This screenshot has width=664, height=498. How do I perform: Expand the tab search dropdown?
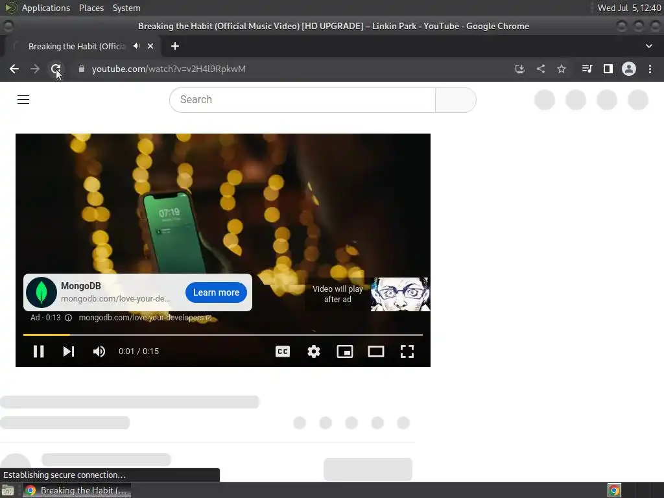coord(648,46)
